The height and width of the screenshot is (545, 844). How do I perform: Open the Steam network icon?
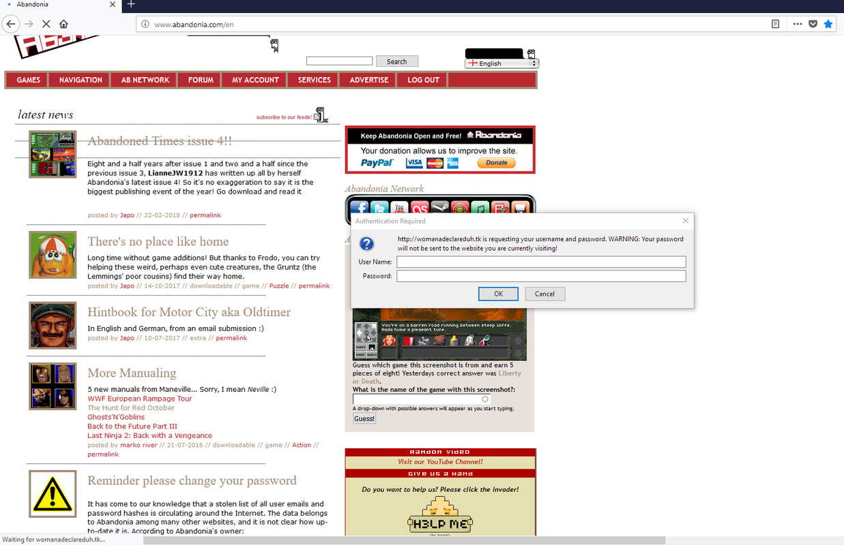[x=439, y=208]
